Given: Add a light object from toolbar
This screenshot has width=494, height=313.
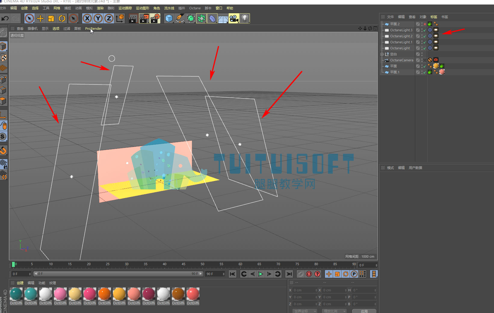Looking at the screenshot, I should pyautogui.click(x=245, y=19).
